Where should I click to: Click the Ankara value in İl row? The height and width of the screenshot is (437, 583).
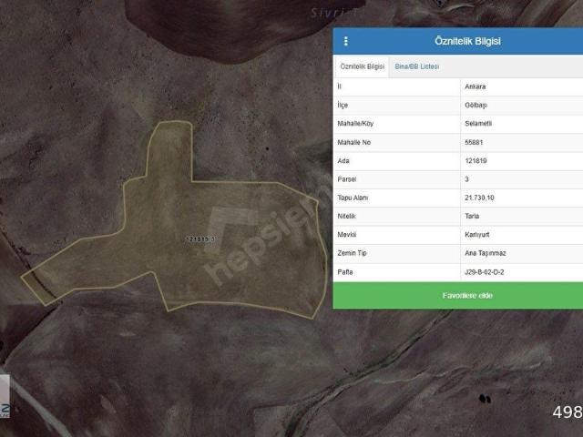point(475,87)
